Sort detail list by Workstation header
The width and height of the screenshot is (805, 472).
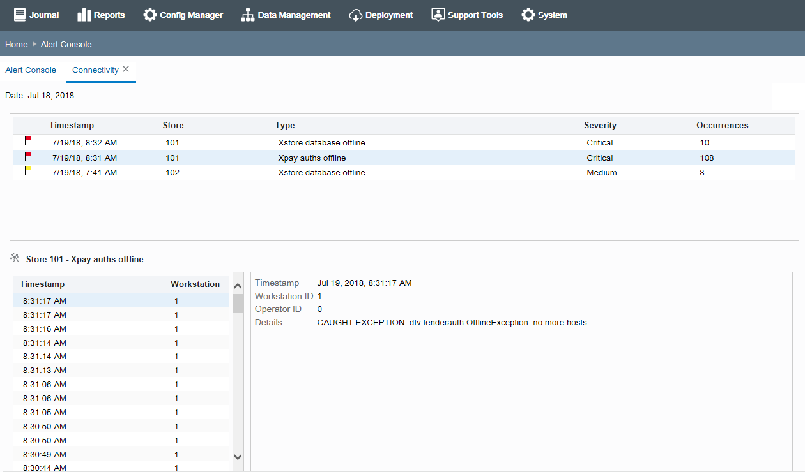(x=195, y=284)
